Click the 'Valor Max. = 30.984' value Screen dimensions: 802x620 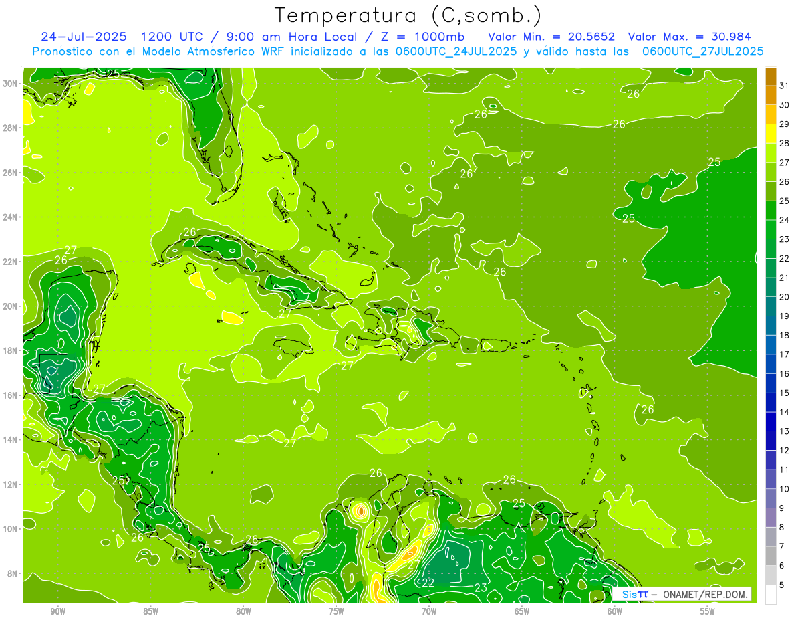coord(689,37)
